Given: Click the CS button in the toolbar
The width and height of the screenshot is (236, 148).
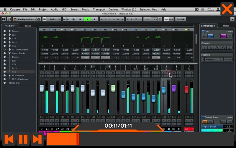Looking at the screenshot, I should (136, 19).
